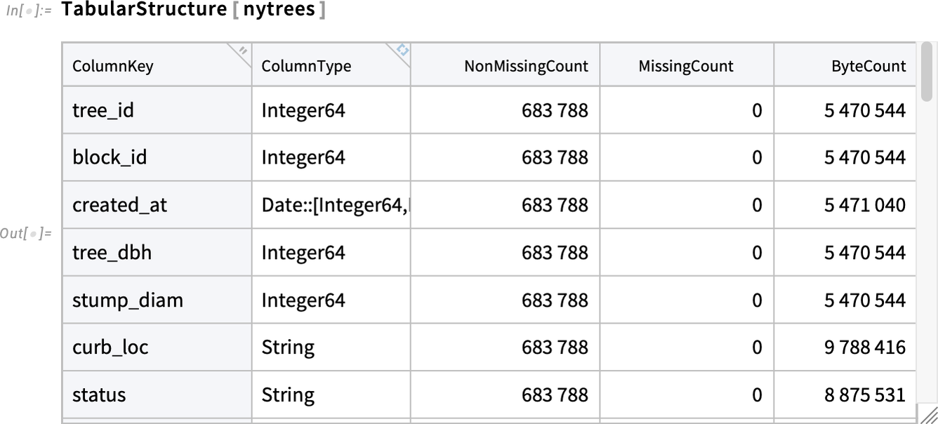Click the ByteCount column header
This screenshot has width=938, height=424.
pos(845,65)
